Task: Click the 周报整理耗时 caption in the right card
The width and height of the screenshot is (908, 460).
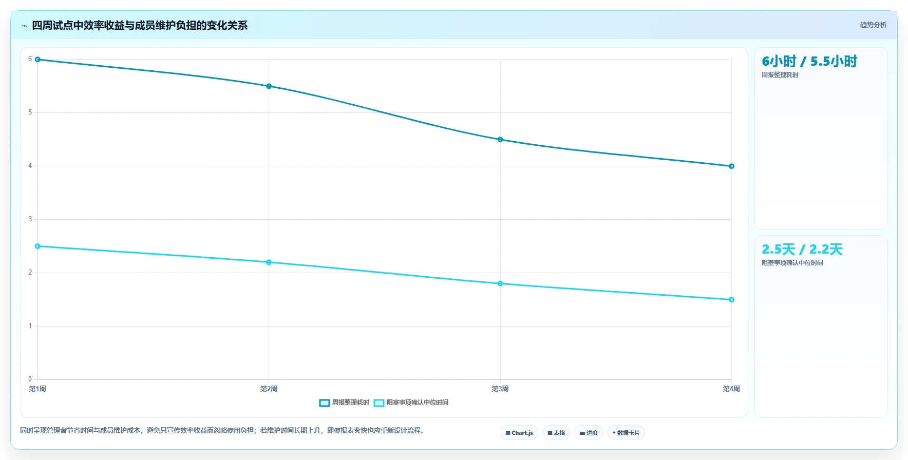Action: [x=780, y=75]
